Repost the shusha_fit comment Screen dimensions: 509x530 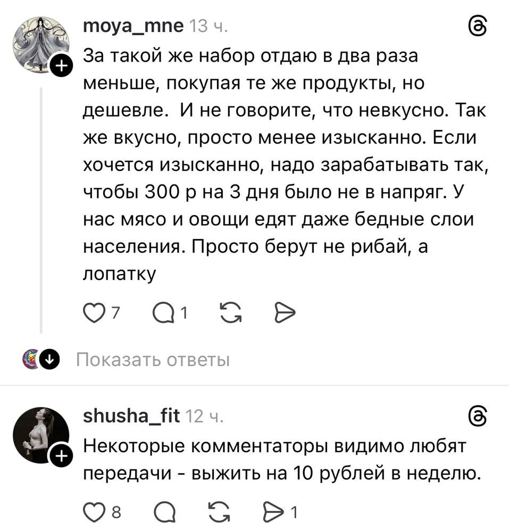click(x=230, y=514)
